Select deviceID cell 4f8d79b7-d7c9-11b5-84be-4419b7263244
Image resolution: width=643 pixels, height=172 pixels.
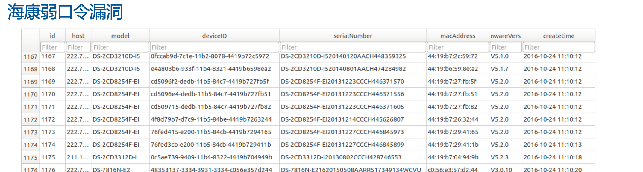214,119
